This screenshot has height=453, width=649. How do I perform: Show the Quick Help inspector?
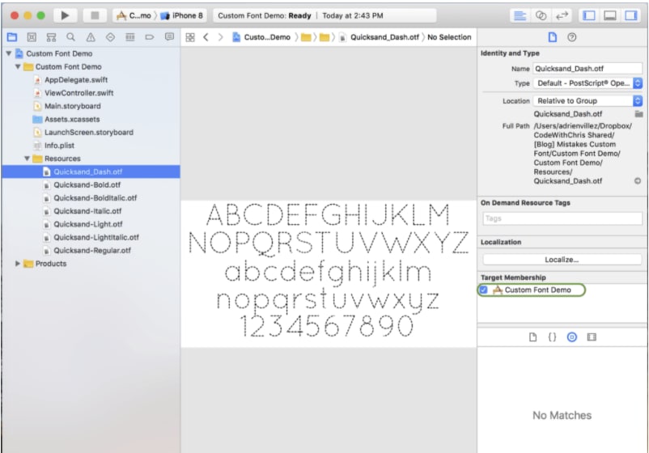click(571, 37)
